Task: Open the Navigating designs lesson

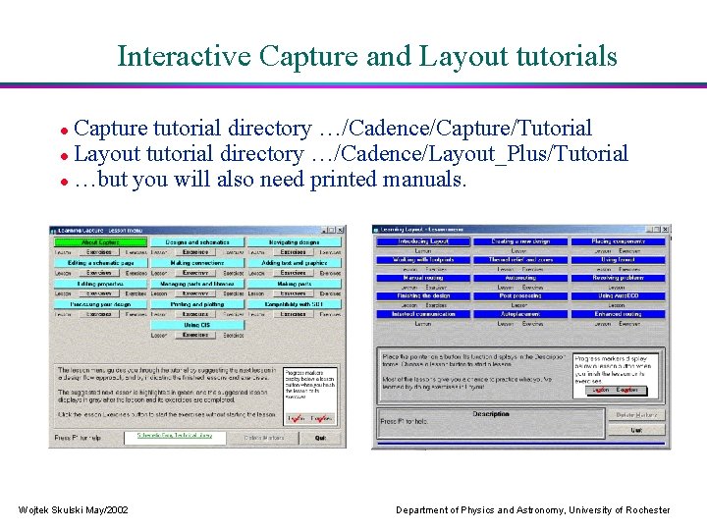Action: (x=294, y=242)
